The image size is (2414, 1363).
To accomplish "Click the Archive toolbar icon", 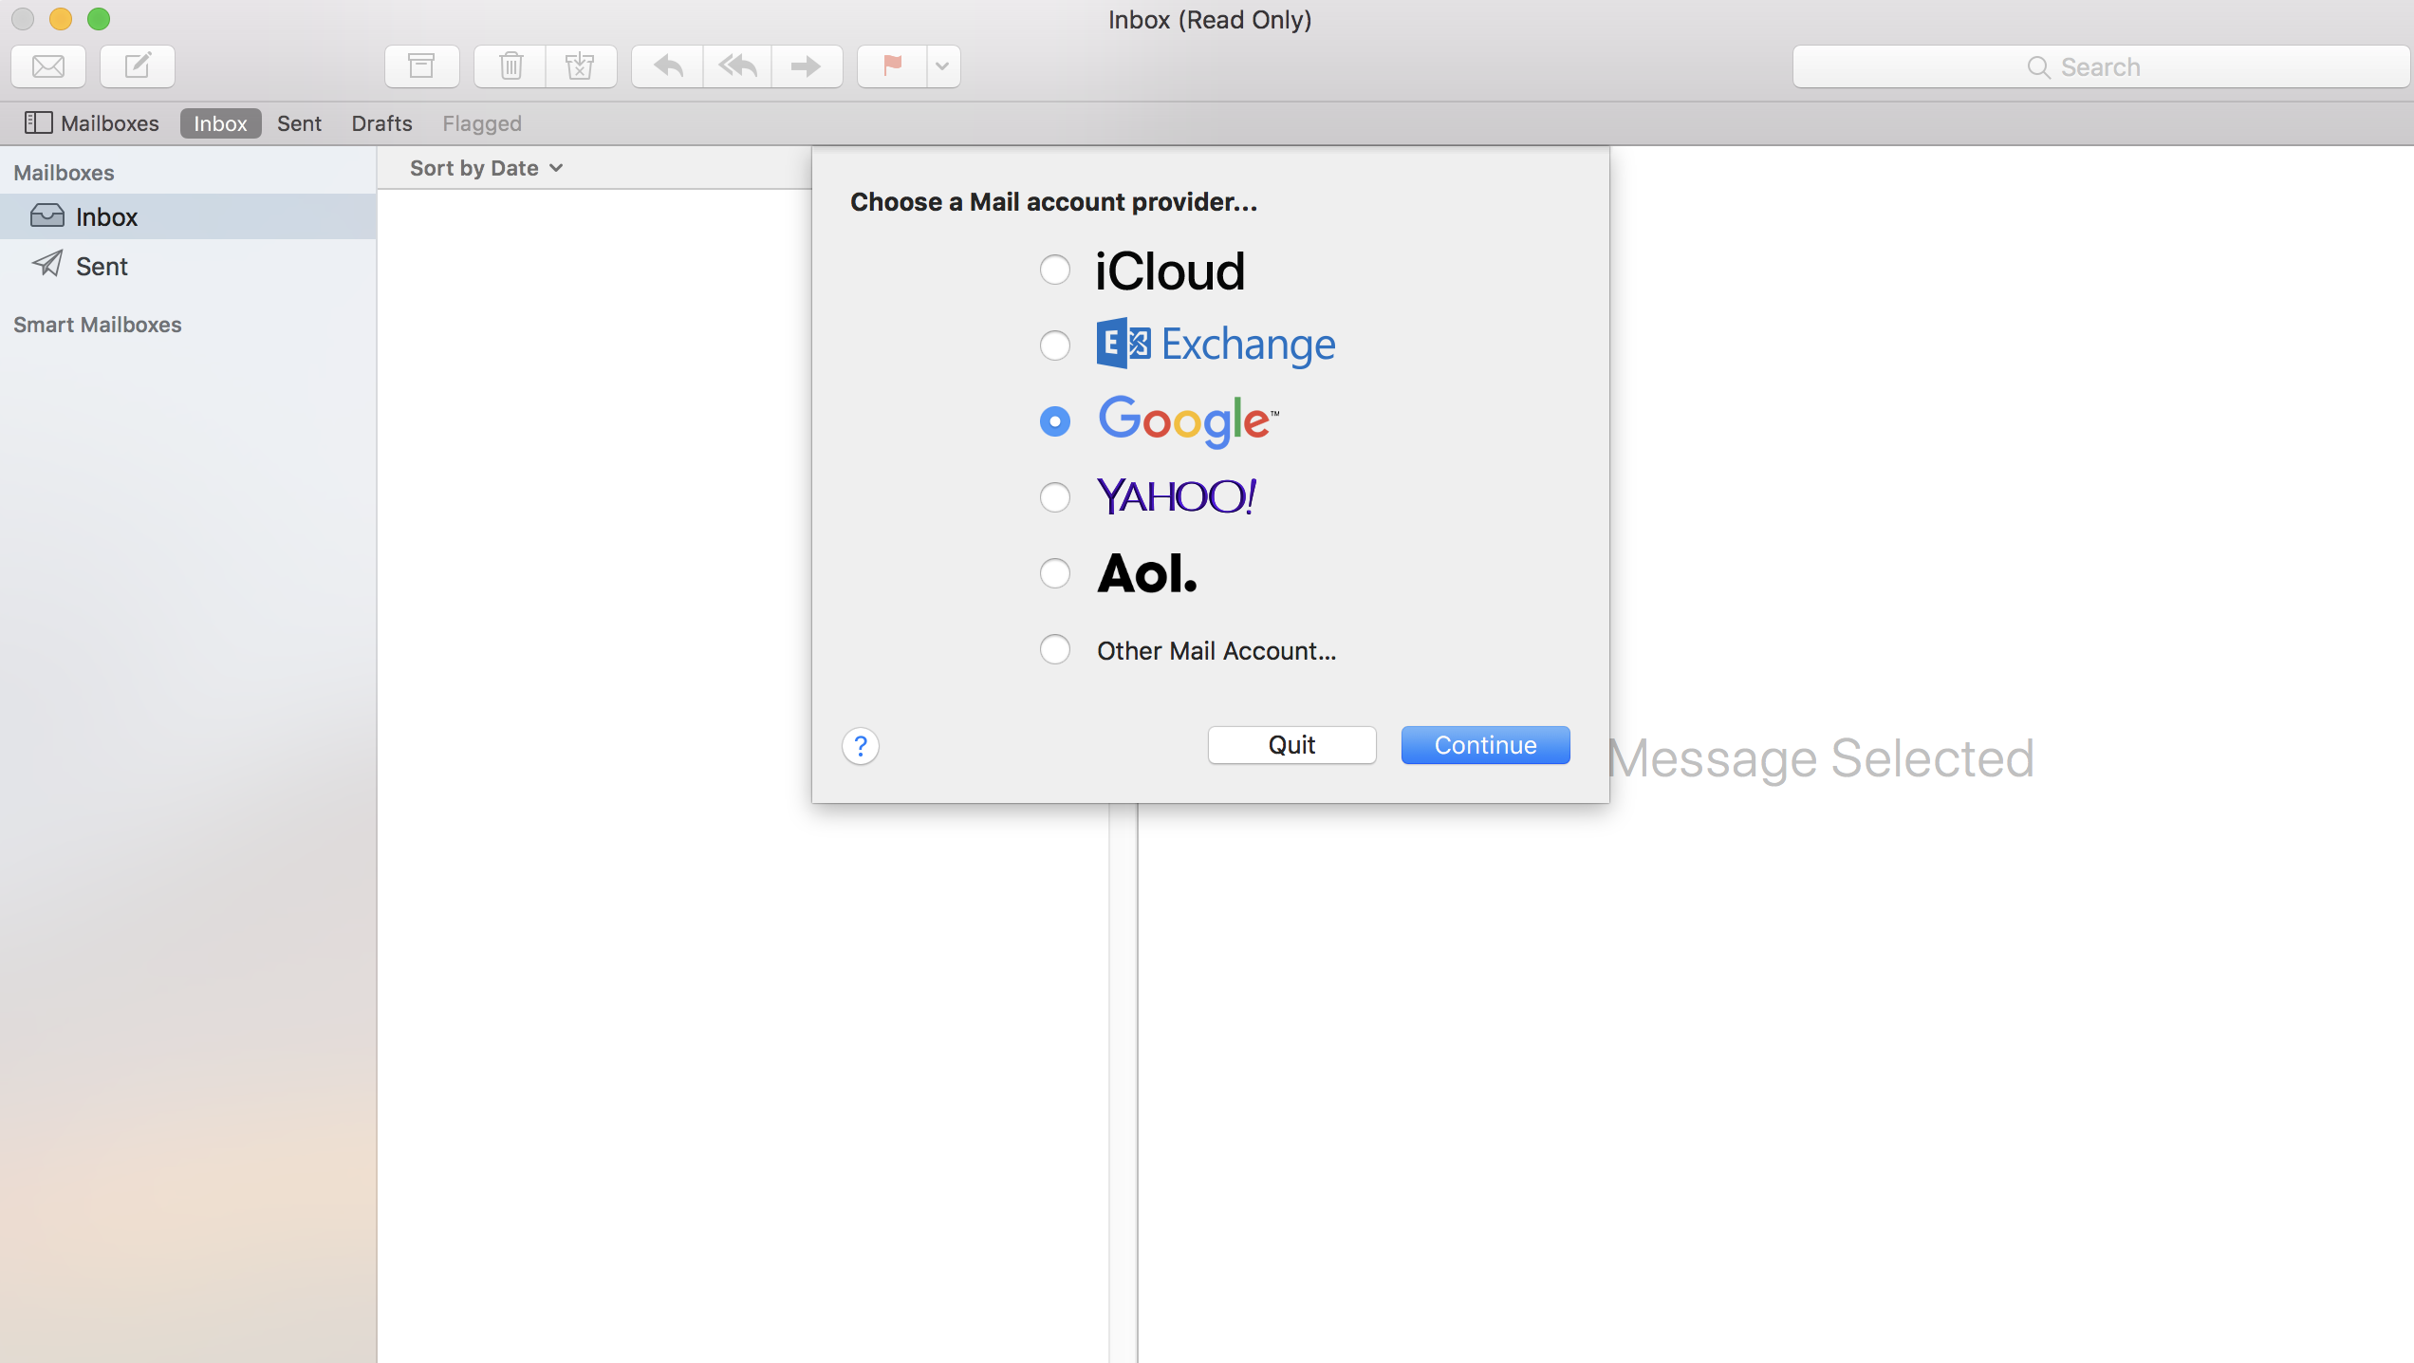I will pyautogui.click(x=421, y=66).
